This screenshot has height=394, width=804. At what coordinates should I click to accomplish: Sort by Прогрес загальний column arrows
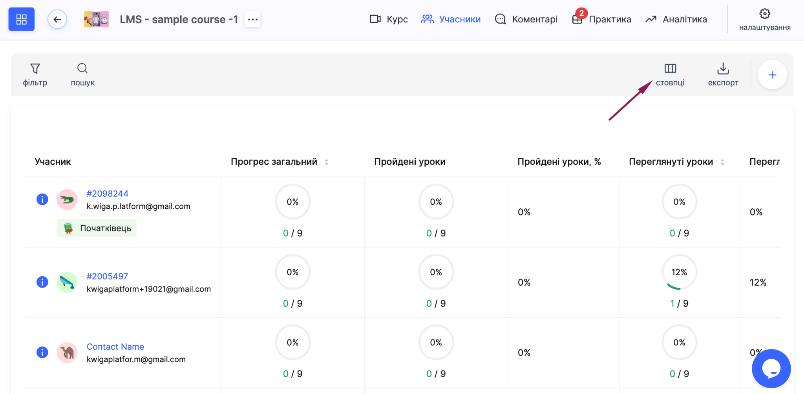[326, 162]
